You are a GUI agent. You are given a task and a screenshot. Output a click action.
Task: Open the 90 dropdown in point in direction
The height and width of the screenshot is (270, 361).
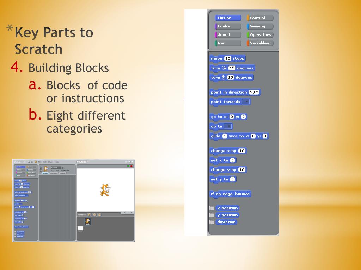[254, 92]
